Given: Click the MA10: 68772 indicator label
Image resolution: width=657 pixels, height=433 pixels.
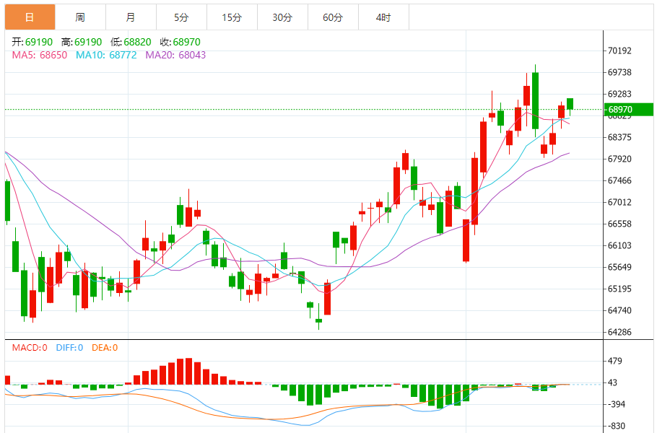Looking at the screenshot, I should click(x=106, y=55).
